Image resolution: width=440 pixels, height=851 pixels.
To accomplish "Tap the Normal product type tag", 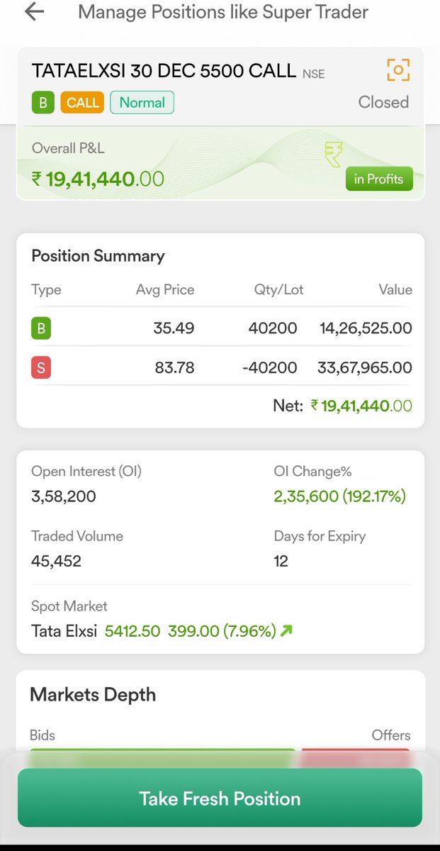I will (142, 103).
